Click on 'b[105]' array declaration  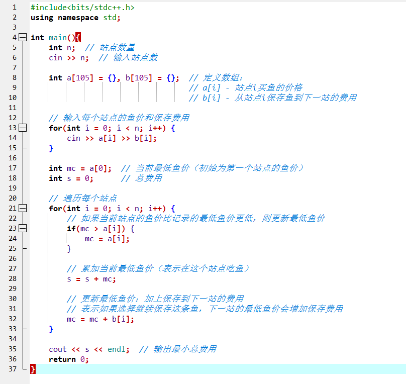pyautogui.click(x=139, y=78)
